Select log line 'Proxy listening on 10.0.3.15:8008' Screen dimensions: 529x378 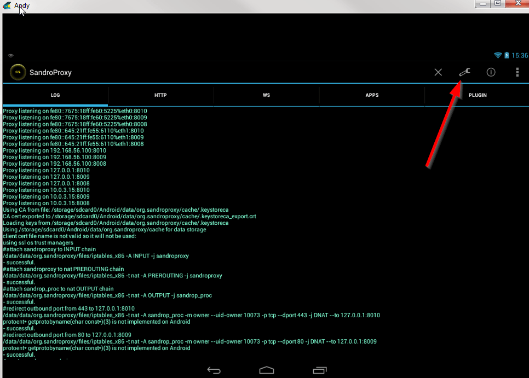[x=46, y=203]
